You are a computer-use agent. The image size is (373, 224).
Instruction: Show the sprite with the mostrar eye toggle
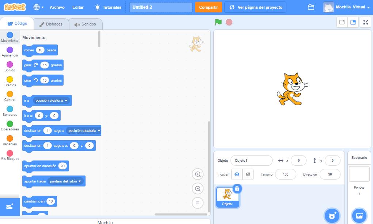[237, 174]
